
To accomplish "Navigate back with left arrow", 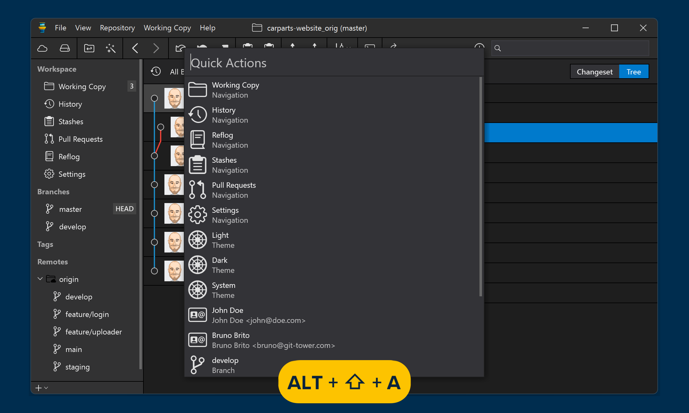I will pyautogui.click(x=135, y=48).
